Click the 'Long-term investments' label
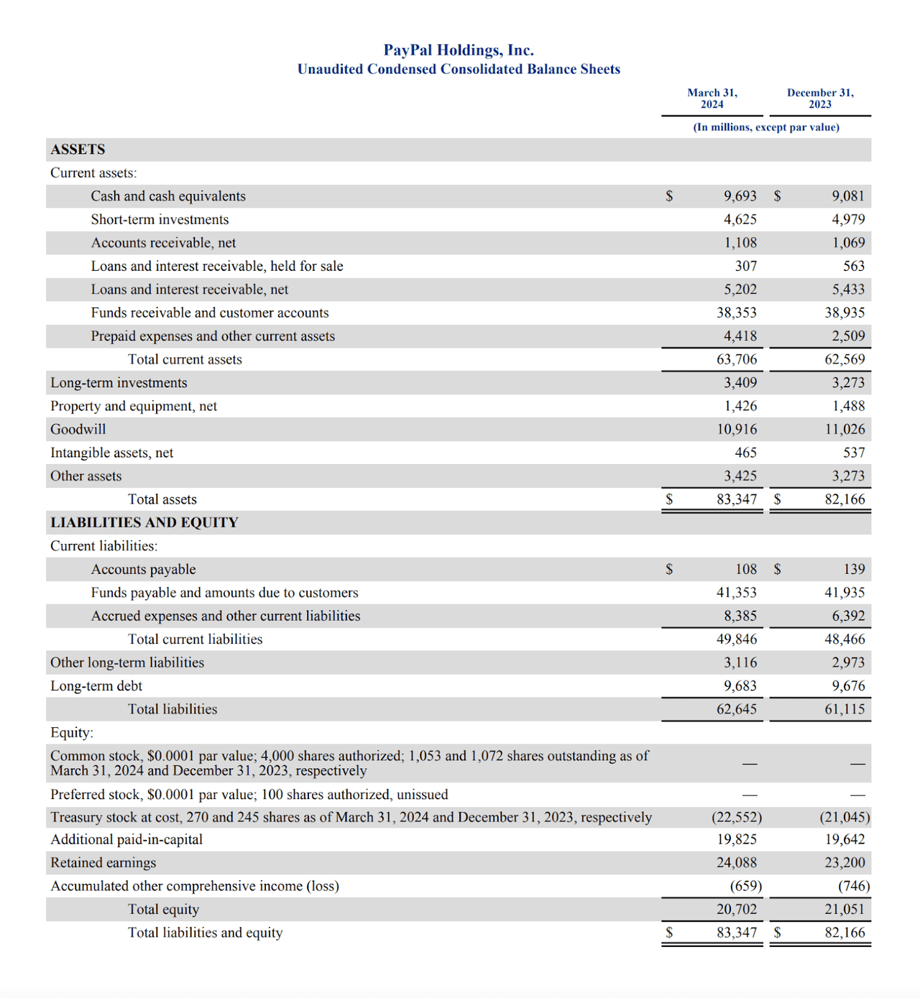The height and width of the screenshot is (998, 920). tap(119, 383)
